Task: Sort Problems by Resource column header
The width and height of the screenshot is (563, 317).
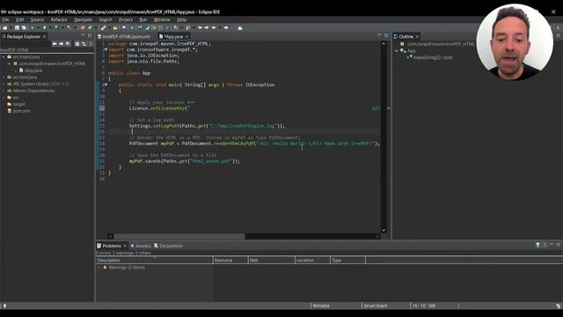Action: (230, 260)
